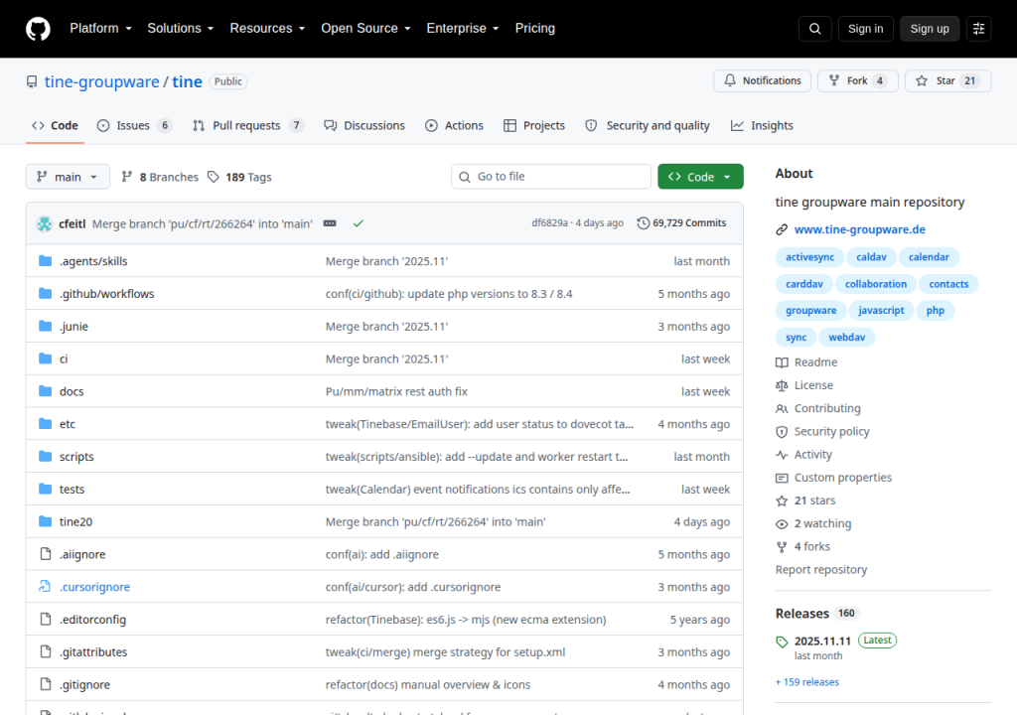Expand commit message ellipsis icon

(x=330, y=223)
